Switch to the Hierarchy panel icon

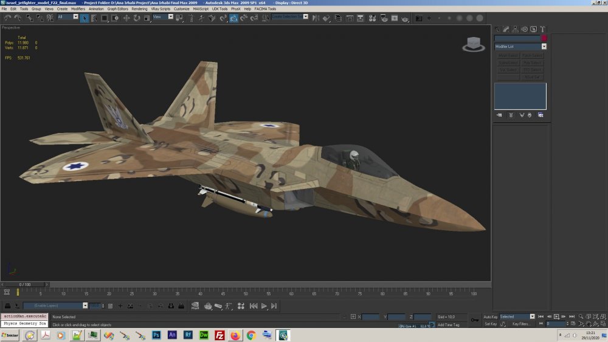pyautogui.click(x=516, y=29)
